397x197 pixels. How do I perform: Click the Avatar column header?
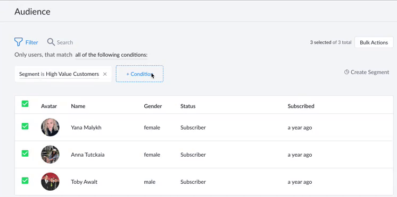click(x=49, y=106)
